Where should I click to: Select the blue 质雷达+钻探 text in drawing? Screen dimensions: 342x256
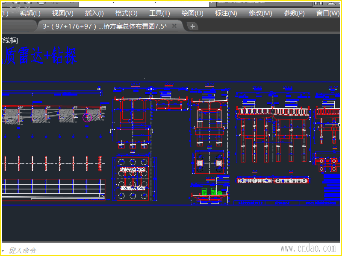coord(39,55)
